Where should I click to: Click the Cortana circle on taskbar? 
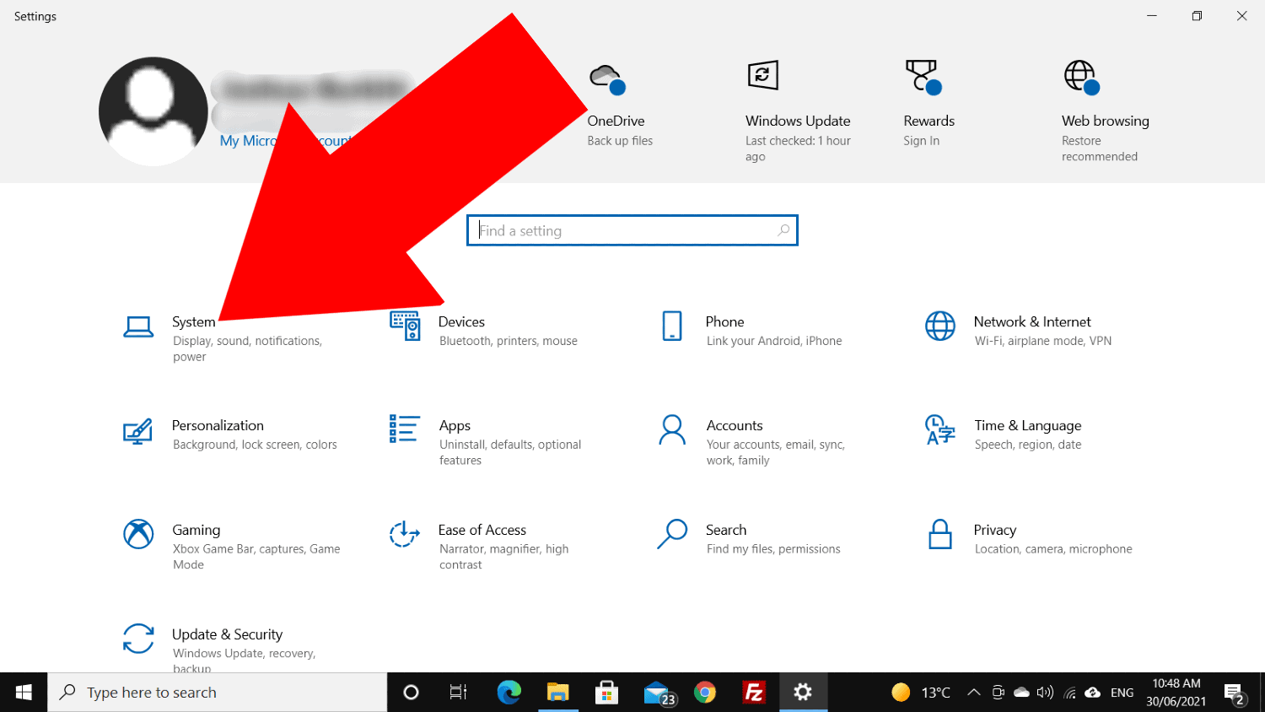[411, 693]
